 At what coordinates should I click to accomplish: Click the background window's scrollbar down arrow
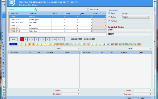(155, 77)
